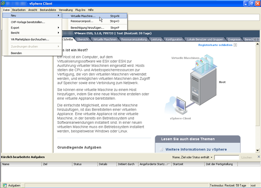Viewport: 261px width, 188px height.
Task: Click the scroll up arrow in content pane
Action: click(257, 44)
